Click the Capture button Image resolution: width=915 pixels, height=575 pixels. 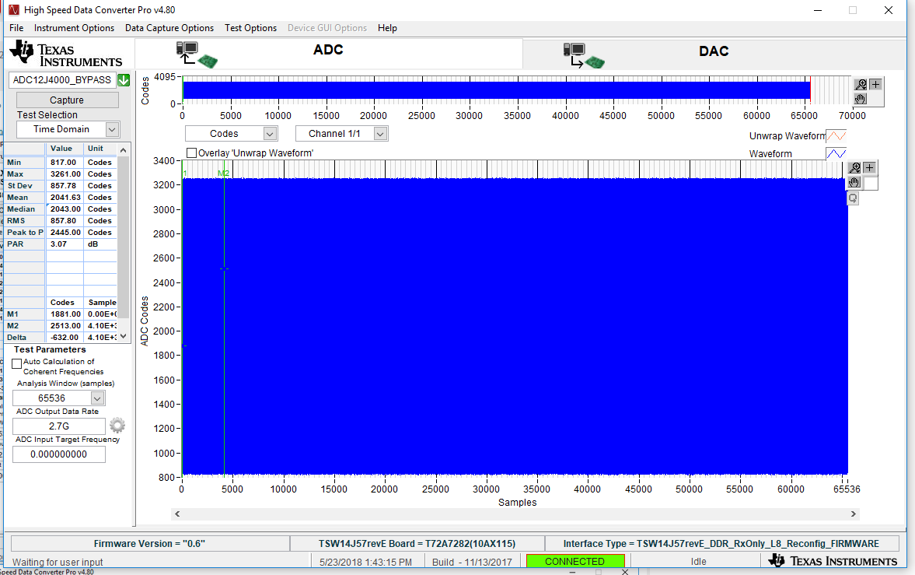click(x=67, y=100)
